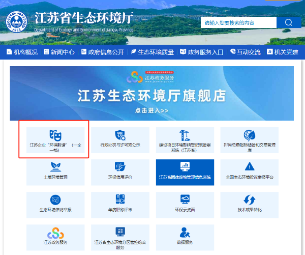Open the 政务服务入口 menu

205,52
